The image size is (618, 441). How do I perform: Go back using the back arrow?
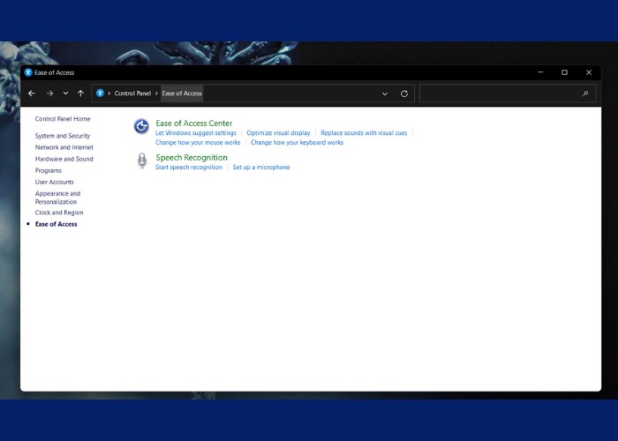(32, 93)
